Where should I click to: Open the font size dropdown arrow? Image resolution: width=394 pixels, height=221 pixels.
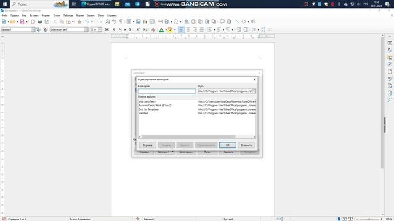100,29
